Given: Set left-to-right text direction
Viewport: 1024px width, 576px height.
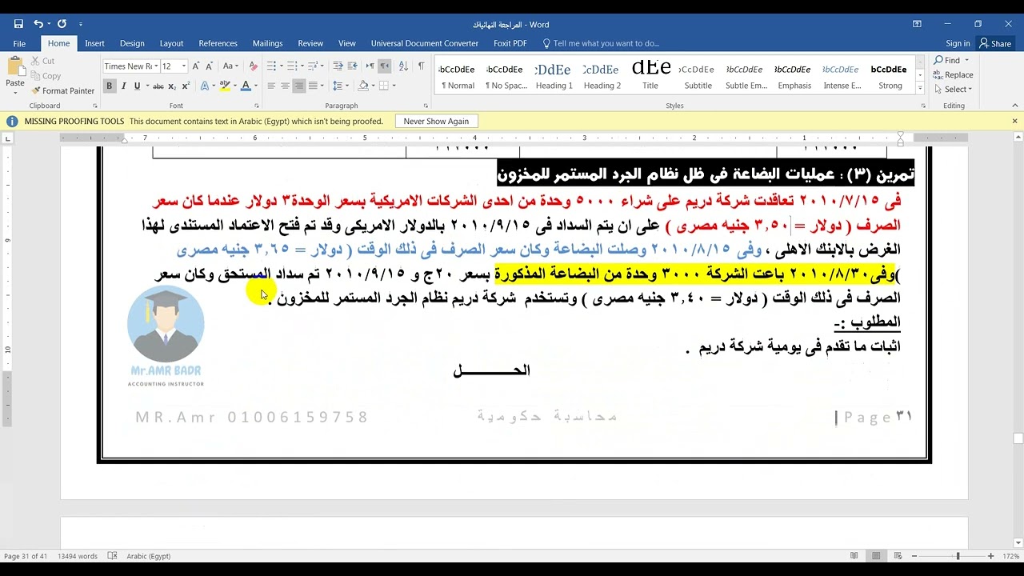Looking at the screenshot, I should pos(370,66).
